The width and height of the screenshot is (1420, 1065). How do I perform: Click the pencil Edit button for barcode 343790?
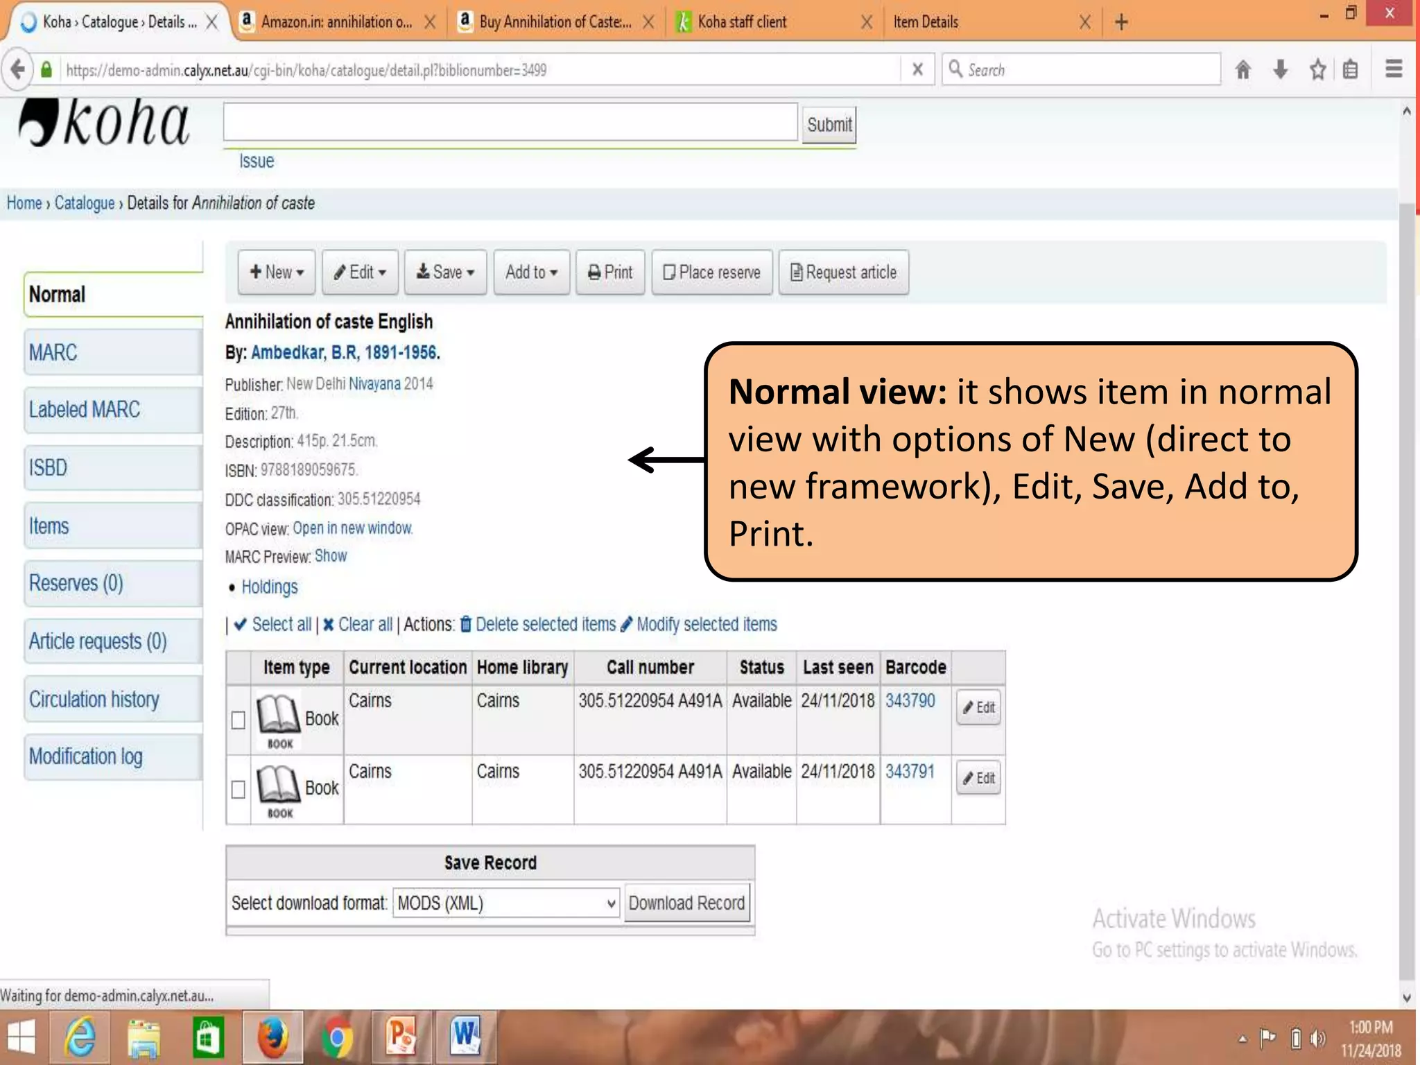[x=978, y=708]
